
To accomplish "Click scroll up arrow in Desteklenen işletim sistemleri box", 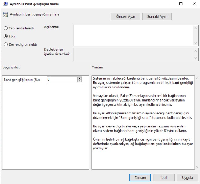I will click(x=195, y=51).
